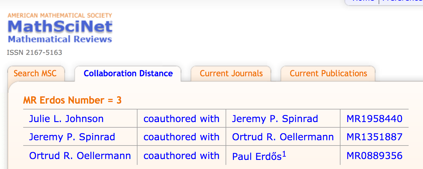The image size is (423, 169).
Task: Click the MR Erdos Number heading
Action: 73,100
